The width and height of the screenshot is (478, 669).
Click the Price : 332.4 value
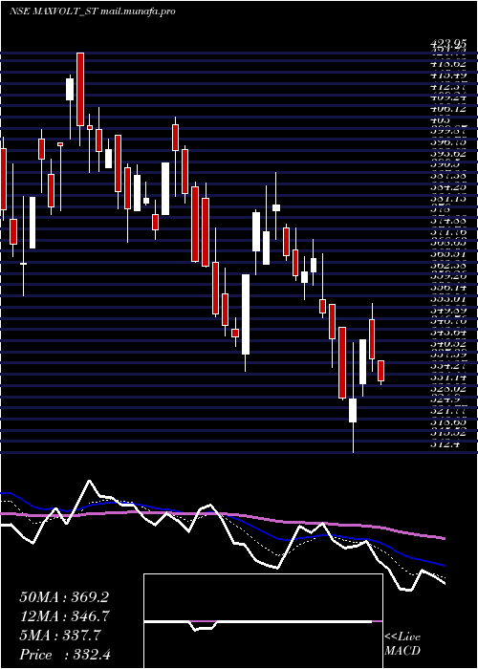pyautogui.click(x=65, y=655)
